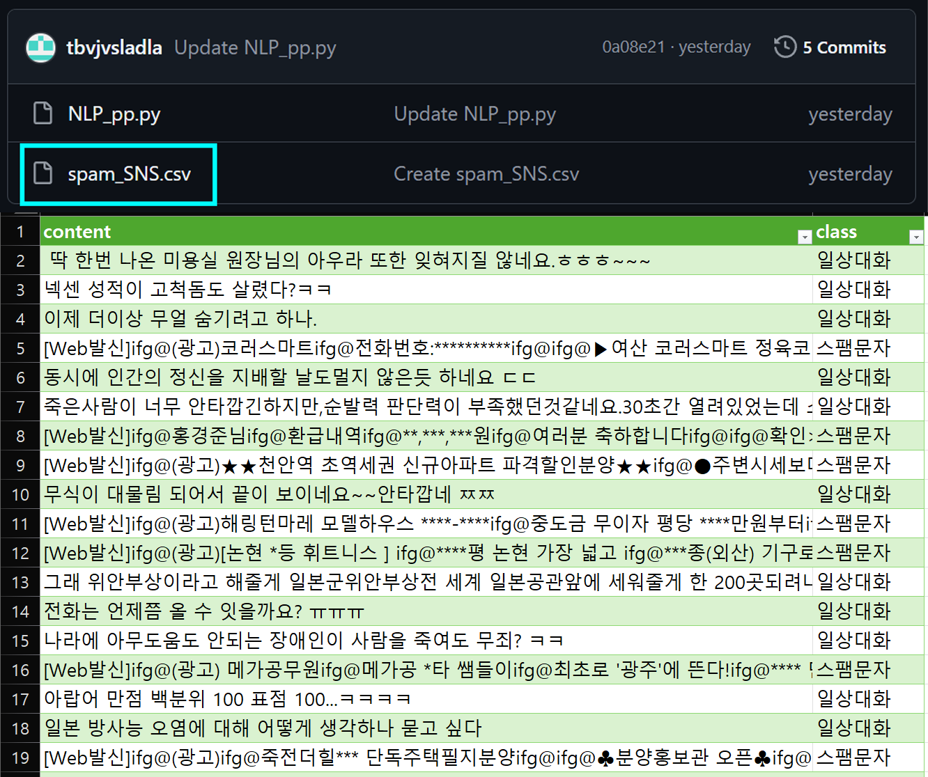The height and width of the screenshot is (777, 928).
Task: Select the cell starting with 동시에 인간의 정신을
Action: [426, 377]
